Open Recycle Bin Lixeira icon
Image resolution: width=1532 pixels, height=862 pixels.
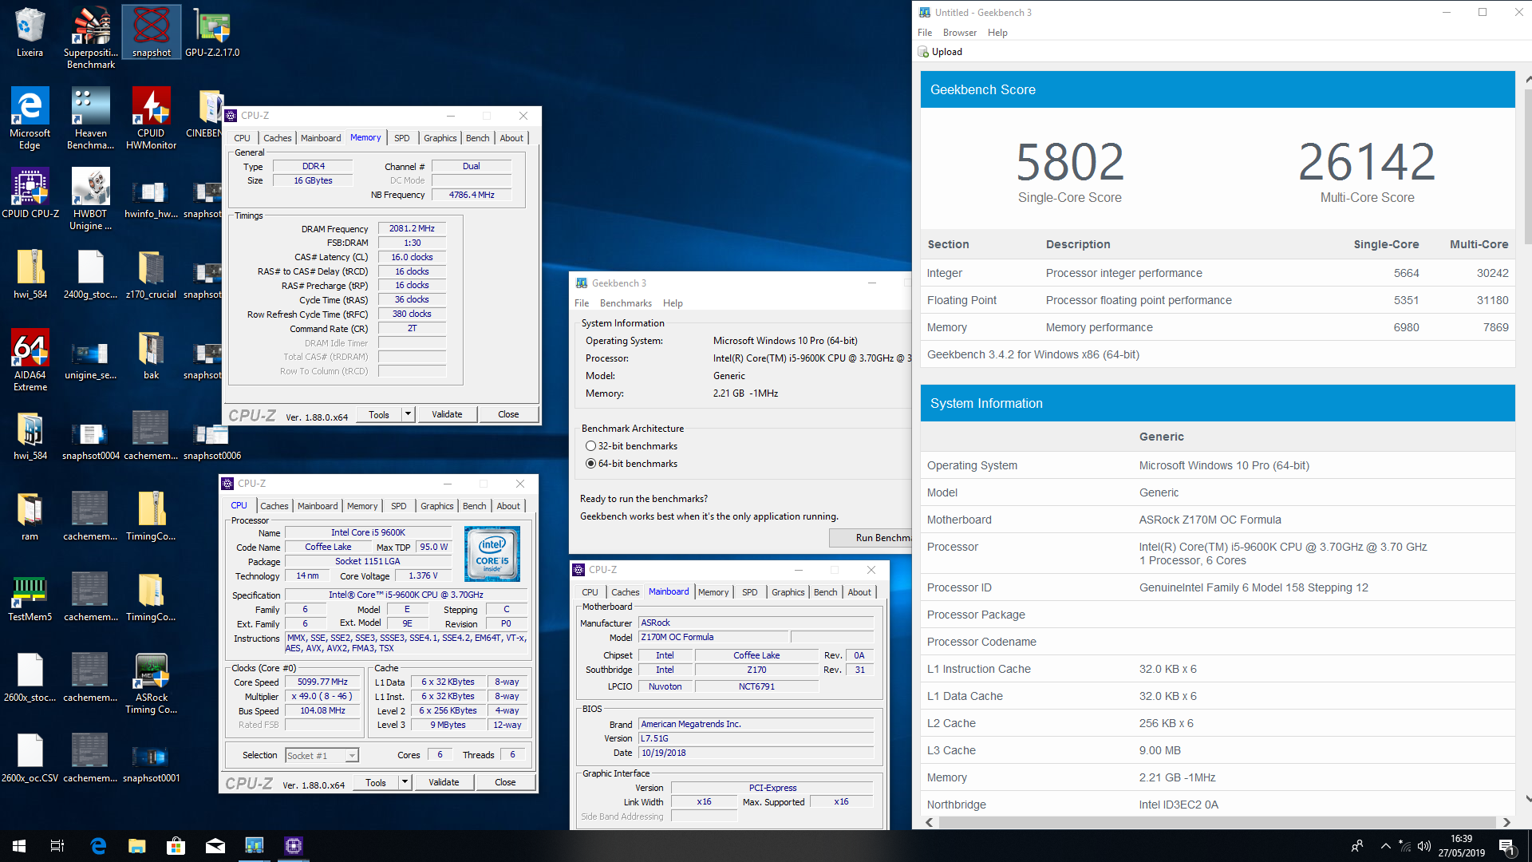click(x=30, y=32)
